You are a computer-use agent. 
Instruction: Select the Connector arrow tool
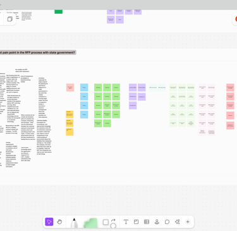(113, 220)
